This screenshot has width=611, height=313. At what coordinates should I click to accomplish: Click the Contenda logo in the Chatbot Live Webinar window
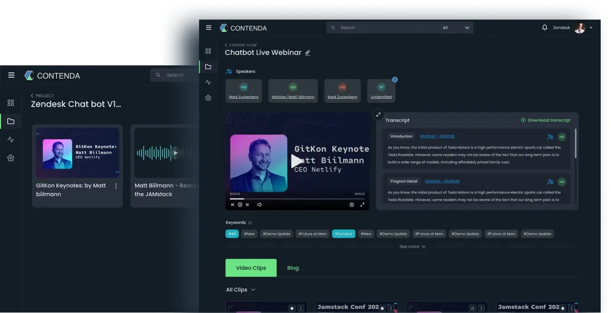[244, 28]
